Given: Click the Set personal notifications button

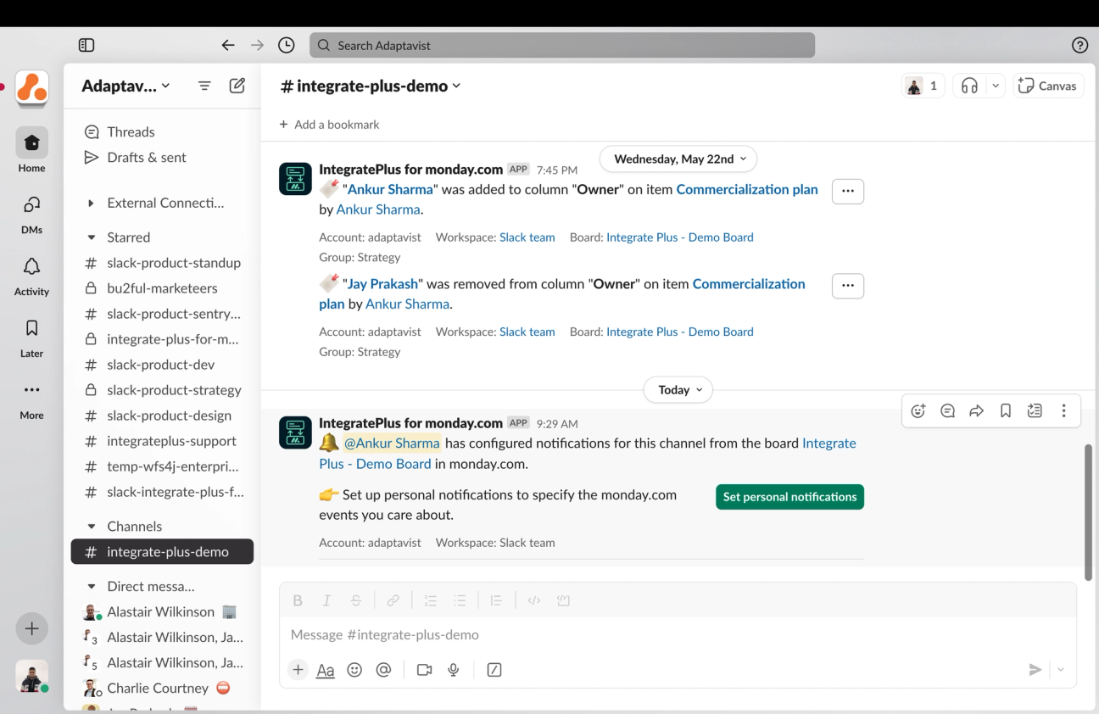Looking at the screenshot, I should click(789, 497).
